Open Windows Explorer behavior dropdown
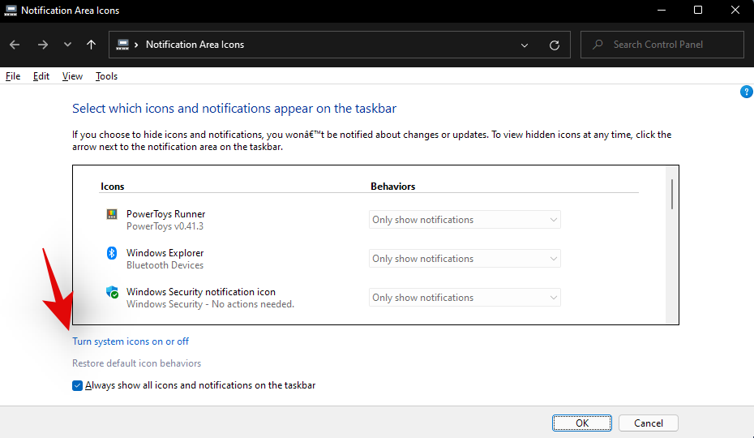Image resolution: width=754 pixels, height=438 pixels. [465, 259]
